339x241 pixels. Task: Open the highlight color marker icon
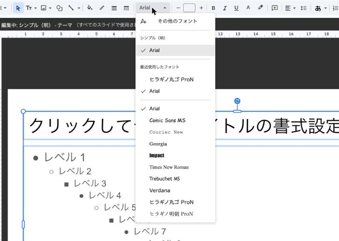pos(260,8)
